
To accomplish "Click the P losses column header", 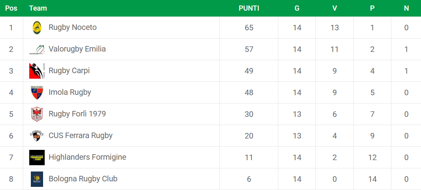I will [372, 8].
